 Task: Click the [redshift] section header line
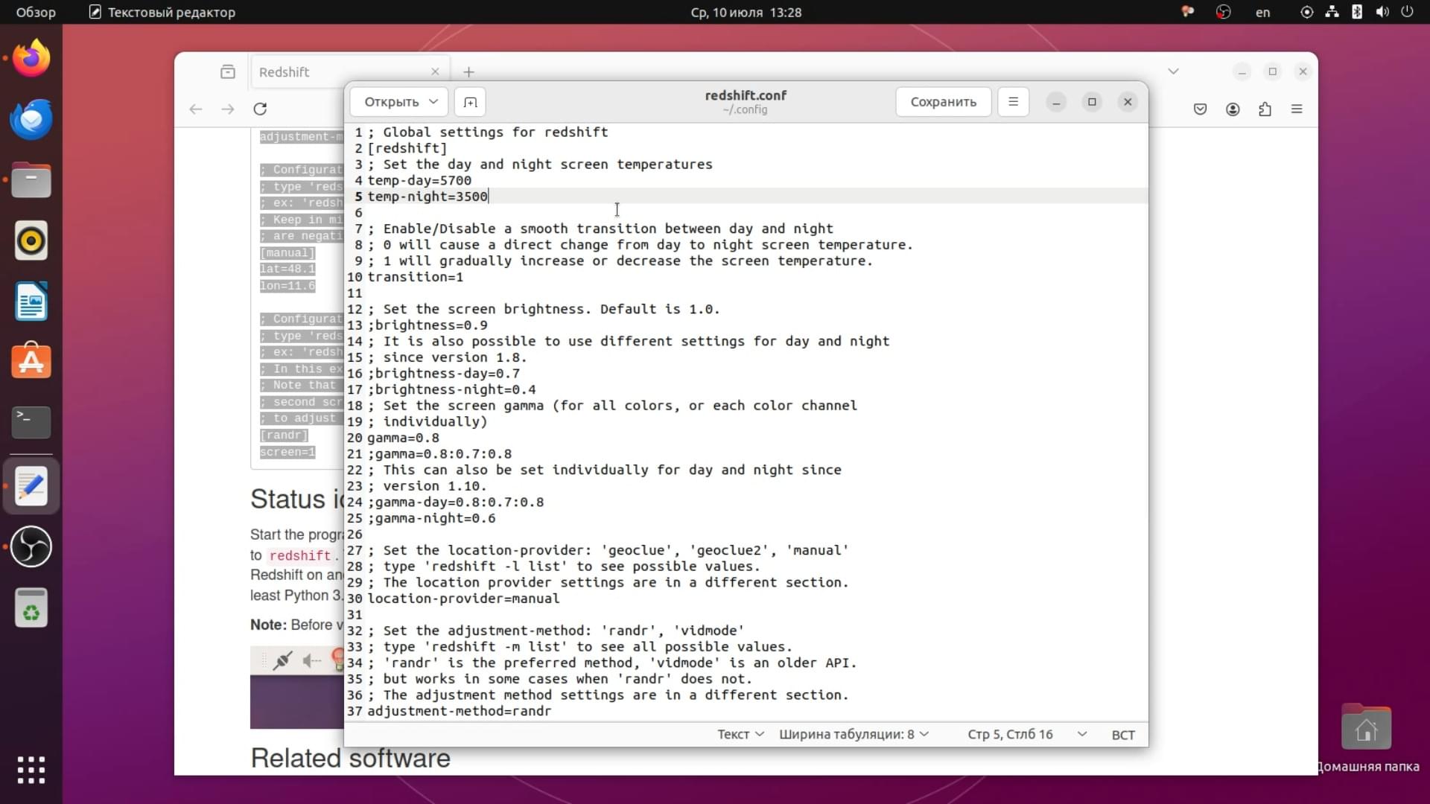[407, 148]
